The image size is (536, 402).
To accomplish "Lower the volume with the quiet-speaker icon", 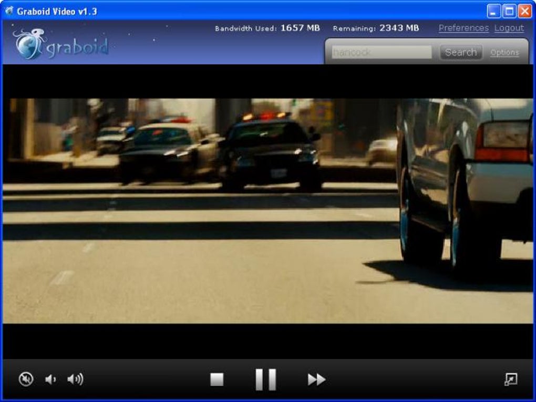I will [x=50, y=379].
